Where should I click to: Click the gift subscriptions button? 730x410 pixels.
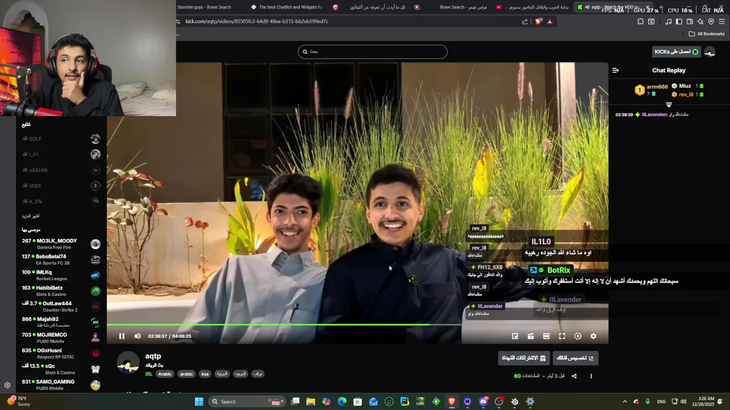524,358
